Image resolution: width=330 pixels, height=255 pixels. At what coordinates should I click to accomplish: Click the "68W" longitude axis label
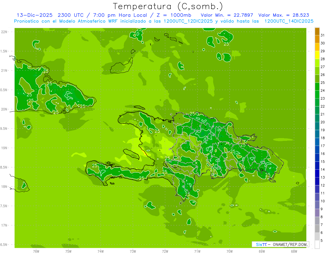tap(294, 251)
